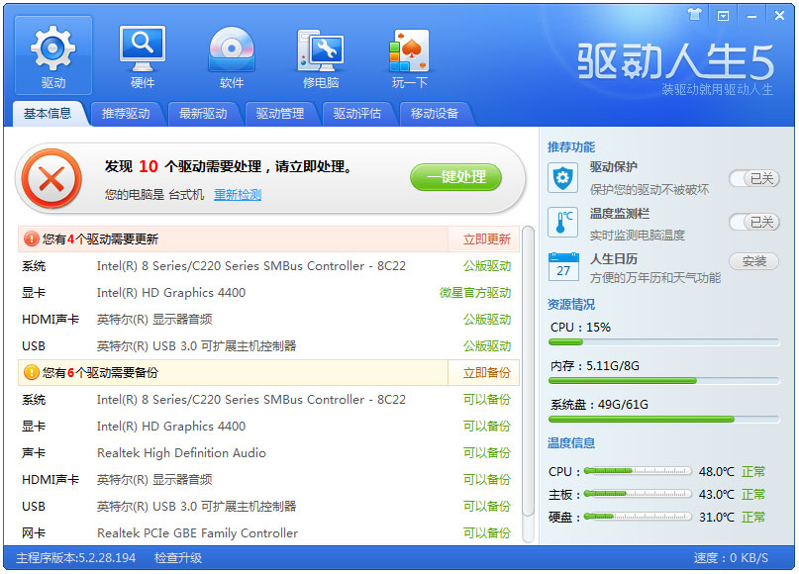Toggle the 温度监测栏 switch marked 已关
Image resolution: width=799 pixels, height=574 pixels.
pyautogui.click(x=754, y=222)
